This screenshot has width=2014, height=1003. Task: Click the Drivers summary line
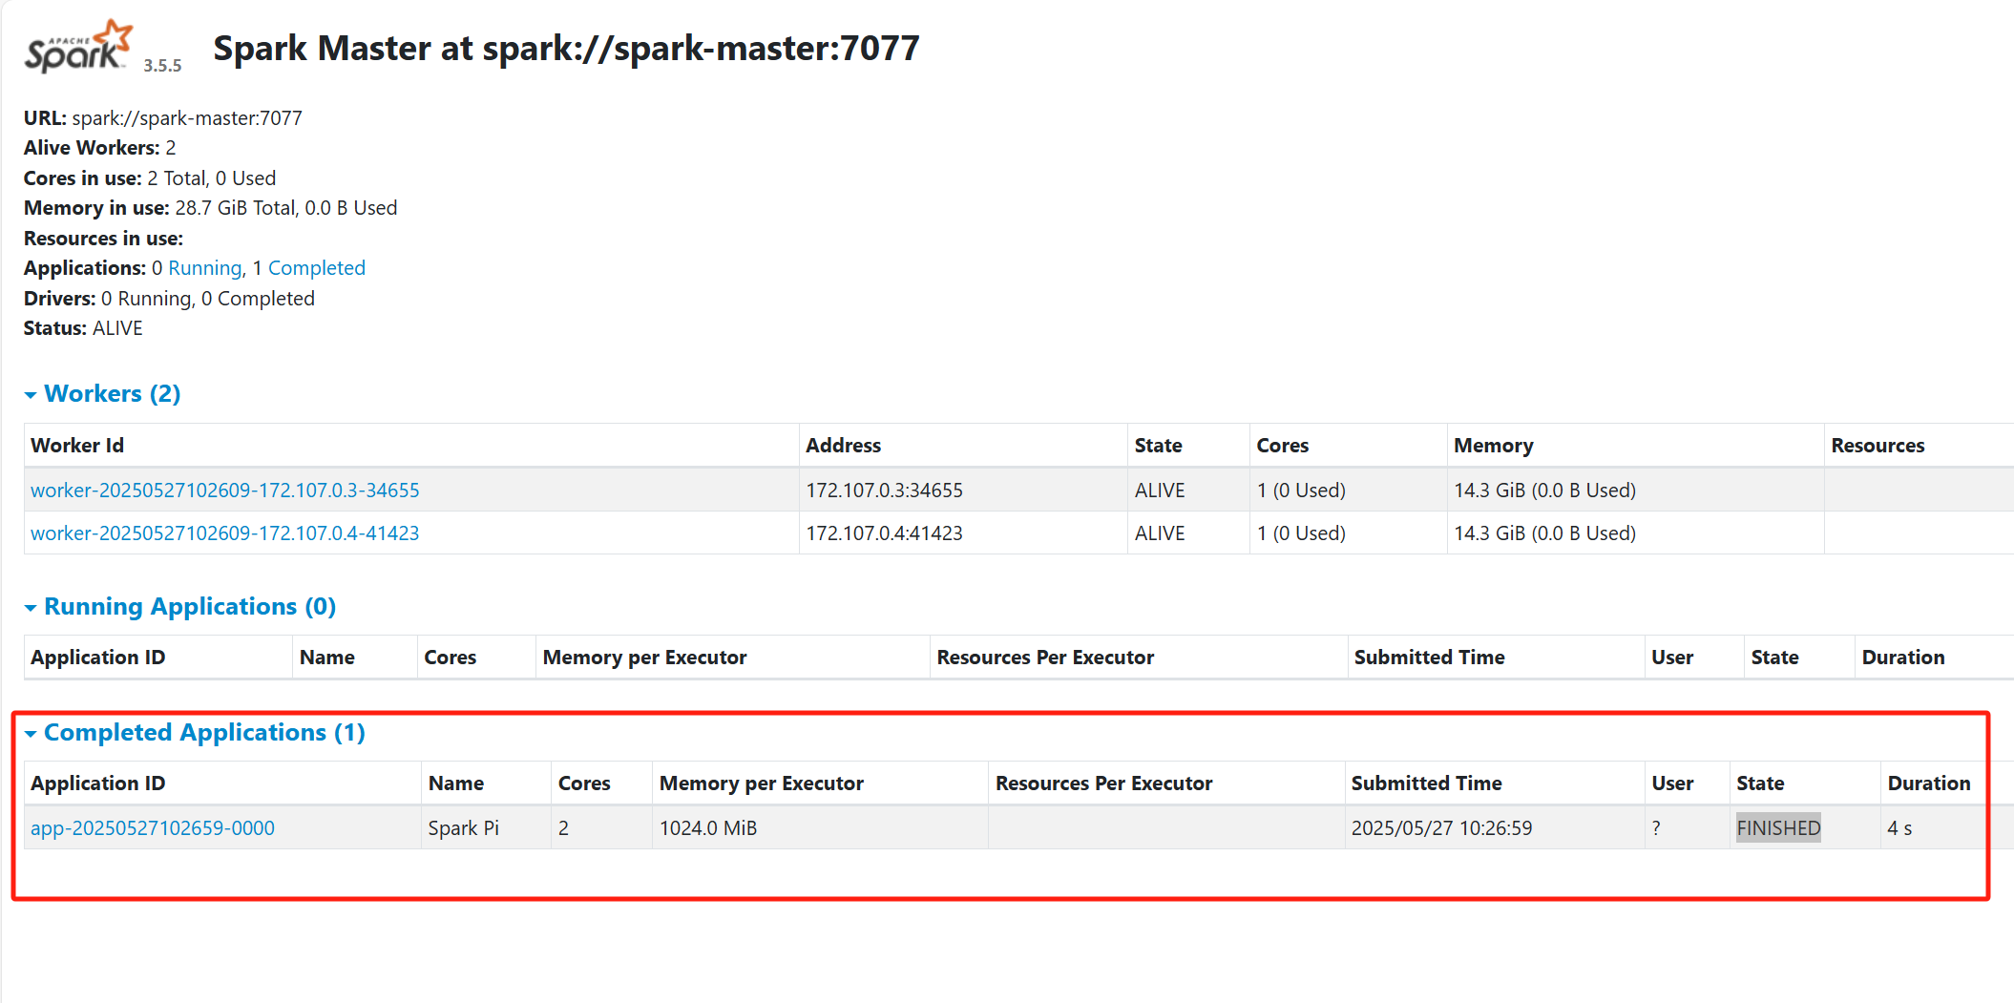(169, 298)
